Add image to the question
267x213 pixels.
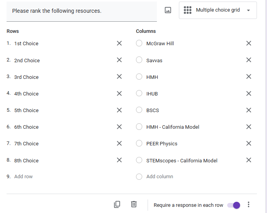[168, 10]
